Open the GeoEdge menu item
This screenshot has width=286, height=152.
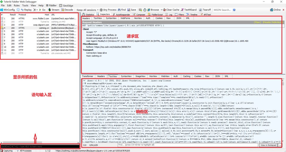(66, 6)
